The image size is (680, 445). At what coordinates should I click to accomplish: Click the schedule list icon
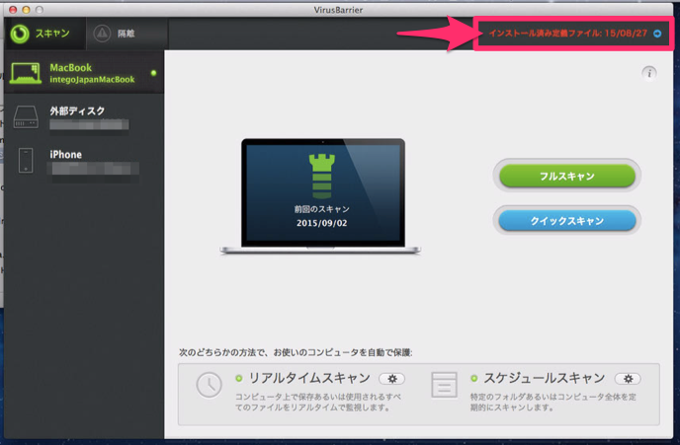tap(444, 385)
